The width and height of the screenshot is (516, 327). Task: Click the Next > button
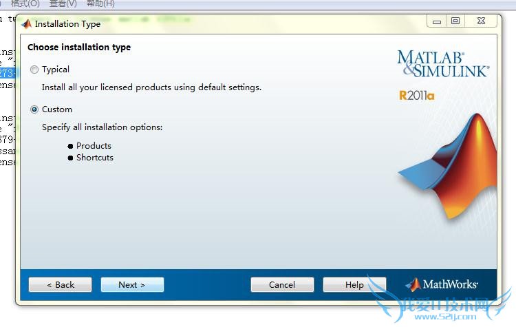132,284
